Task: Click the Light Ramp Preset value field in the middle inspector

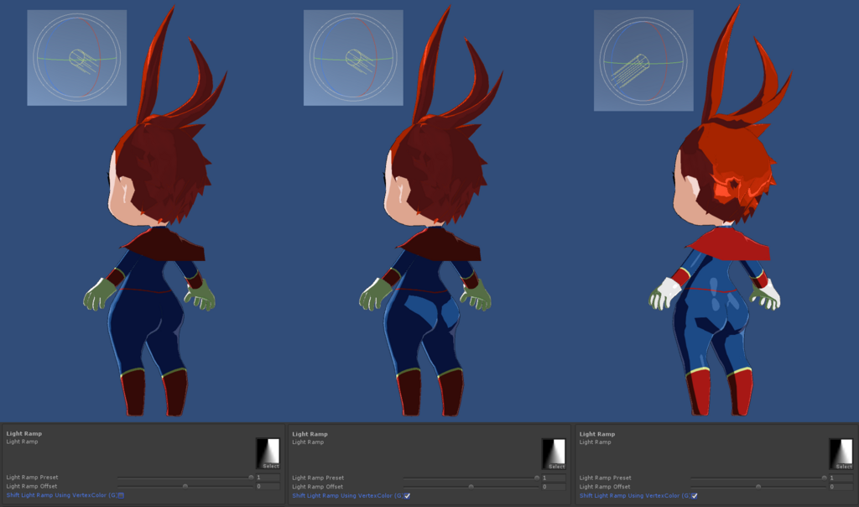Action: point(554,478)
